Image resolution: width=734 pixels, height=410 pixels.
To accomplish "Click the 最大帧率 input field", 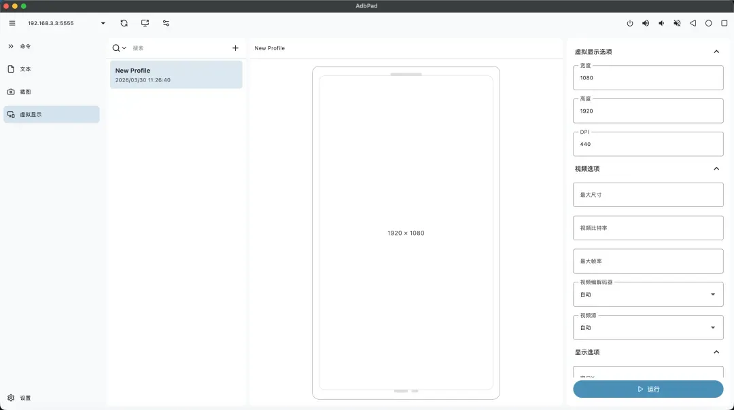I will tap(648, 261).
